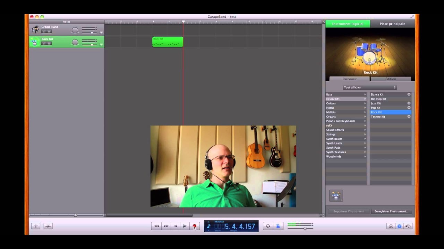Open the Media Browser button

408,226
